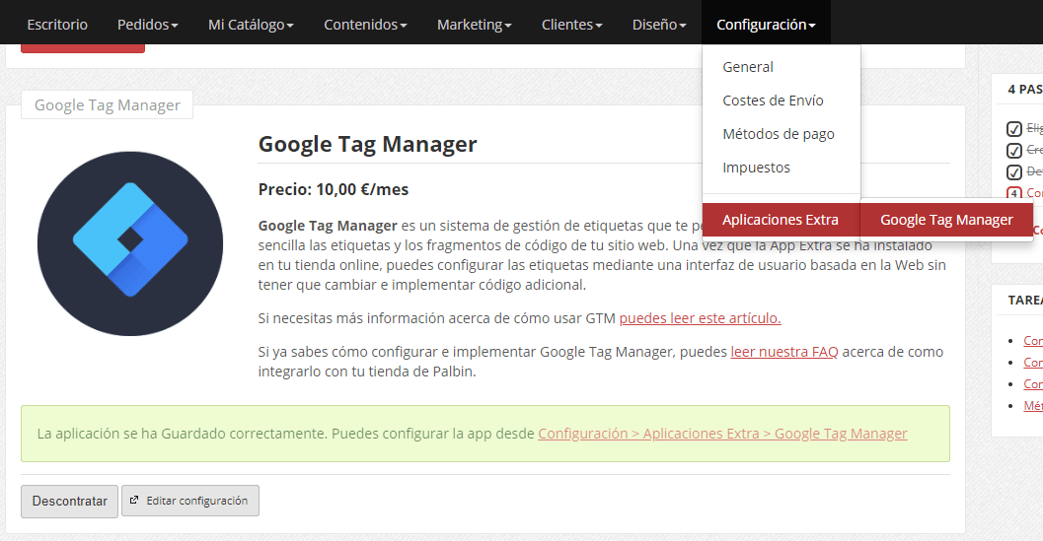Toggle the first checked step checkbox

[1013, 129]
